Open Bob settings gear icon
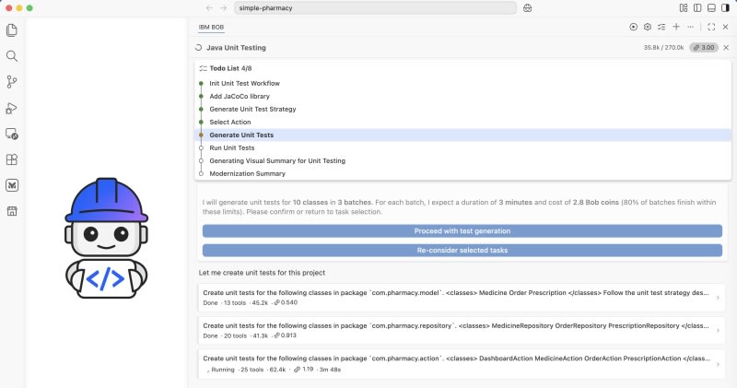Screen dimensions: 737x388 [648, 27]
